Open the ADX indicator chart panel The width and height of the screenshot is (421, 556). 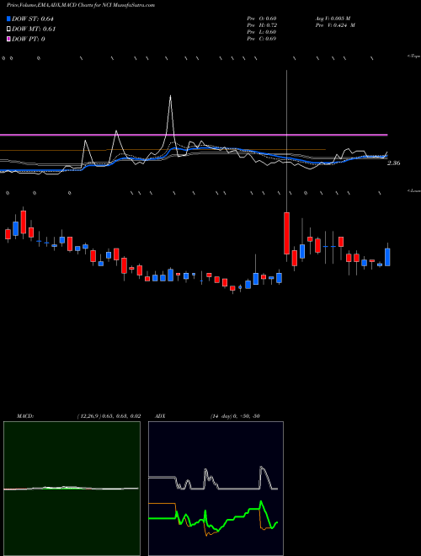click(216, 489)
